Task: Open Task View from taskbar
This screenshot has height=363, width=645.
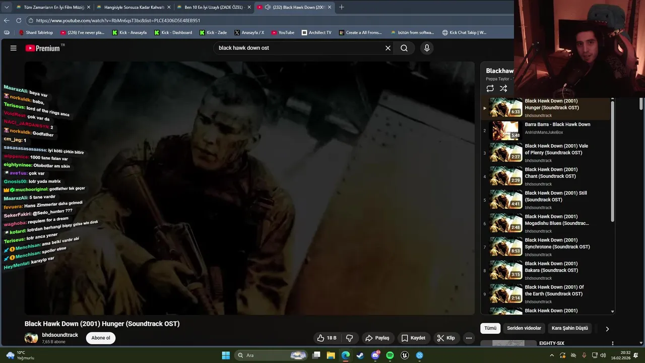Action: [316, 355]
